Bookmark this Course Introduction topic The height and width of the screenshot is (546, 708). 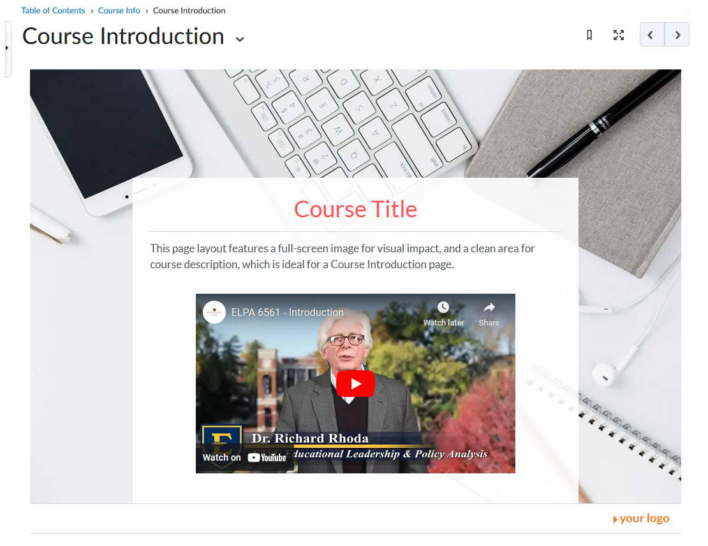click(x=589, y=35)
